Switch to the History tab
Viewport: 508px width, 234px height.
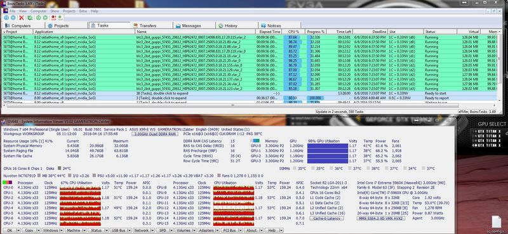coord(237,25)
